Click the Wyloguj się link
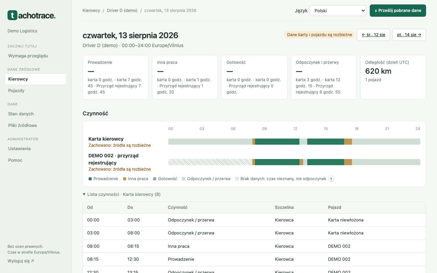 pyautogui.click(x=21, y=261)
